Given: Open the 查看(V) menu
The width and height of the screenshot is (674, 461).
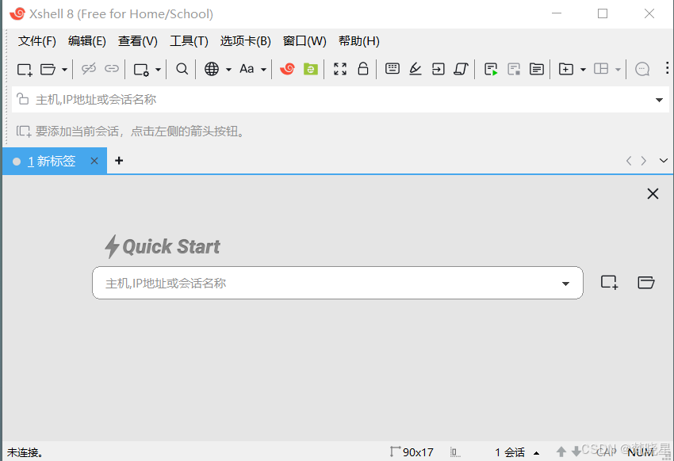Looking at the screenshot, I should point(137,41).
